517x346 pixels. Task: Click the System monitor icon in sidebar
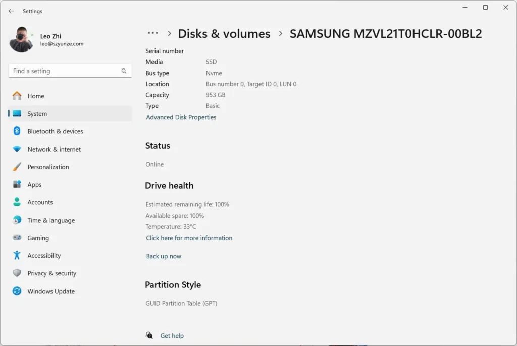pyautogui.click(x=17, y=113)
